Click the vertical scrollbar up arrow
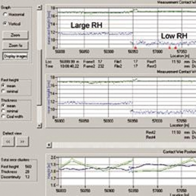This screenshot has height=196, width=196. tap(40, 7)
